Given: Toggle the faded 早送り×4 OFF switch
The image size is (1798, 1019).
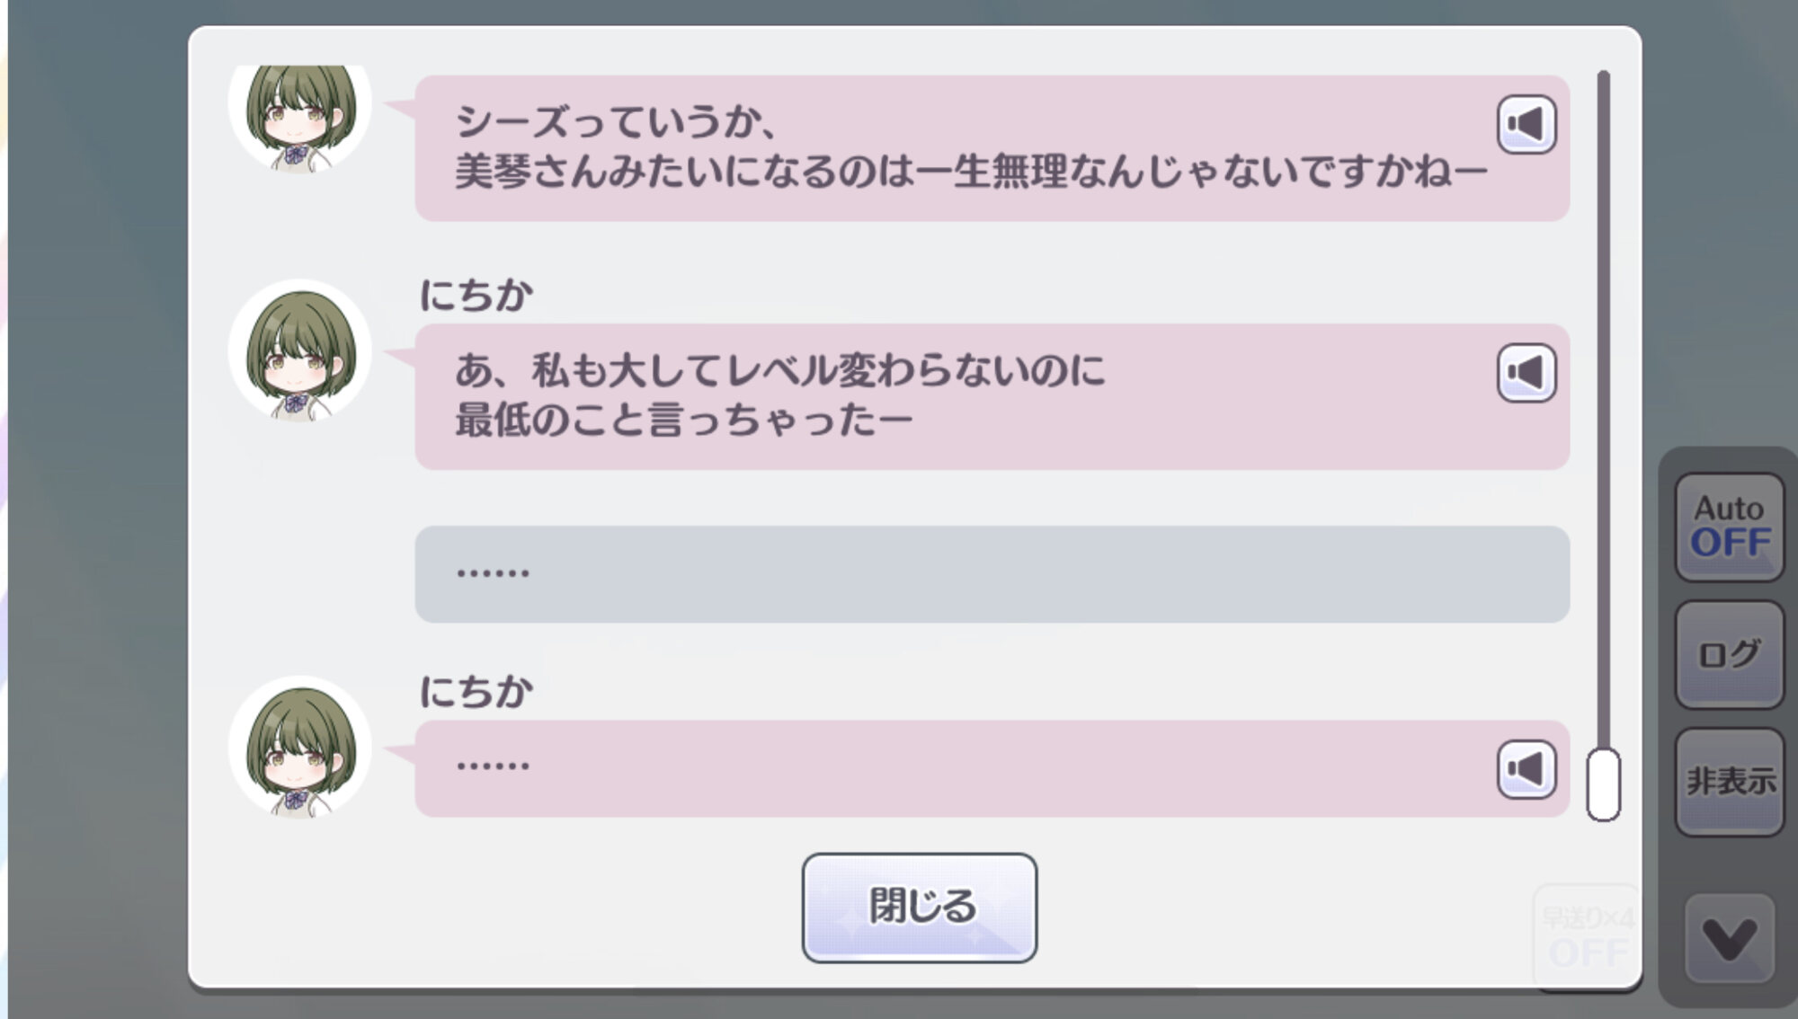Looking at the screenshot, I should (x=1587, y=936).
